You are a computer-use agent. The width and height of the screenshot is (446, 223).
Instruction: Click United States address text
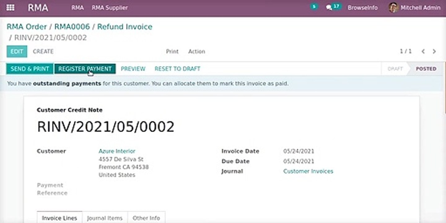click(x=117, y=175)
